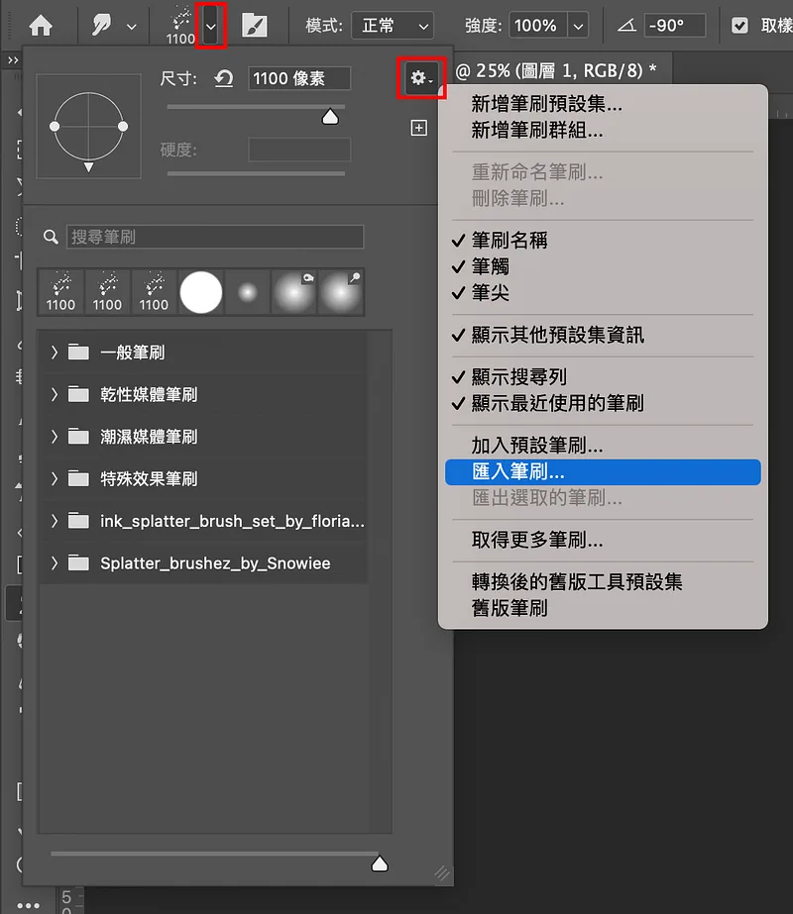Go to the Home screen icon
The height and width of the screenshot is (914, 793).
click(x=41, y=26)
